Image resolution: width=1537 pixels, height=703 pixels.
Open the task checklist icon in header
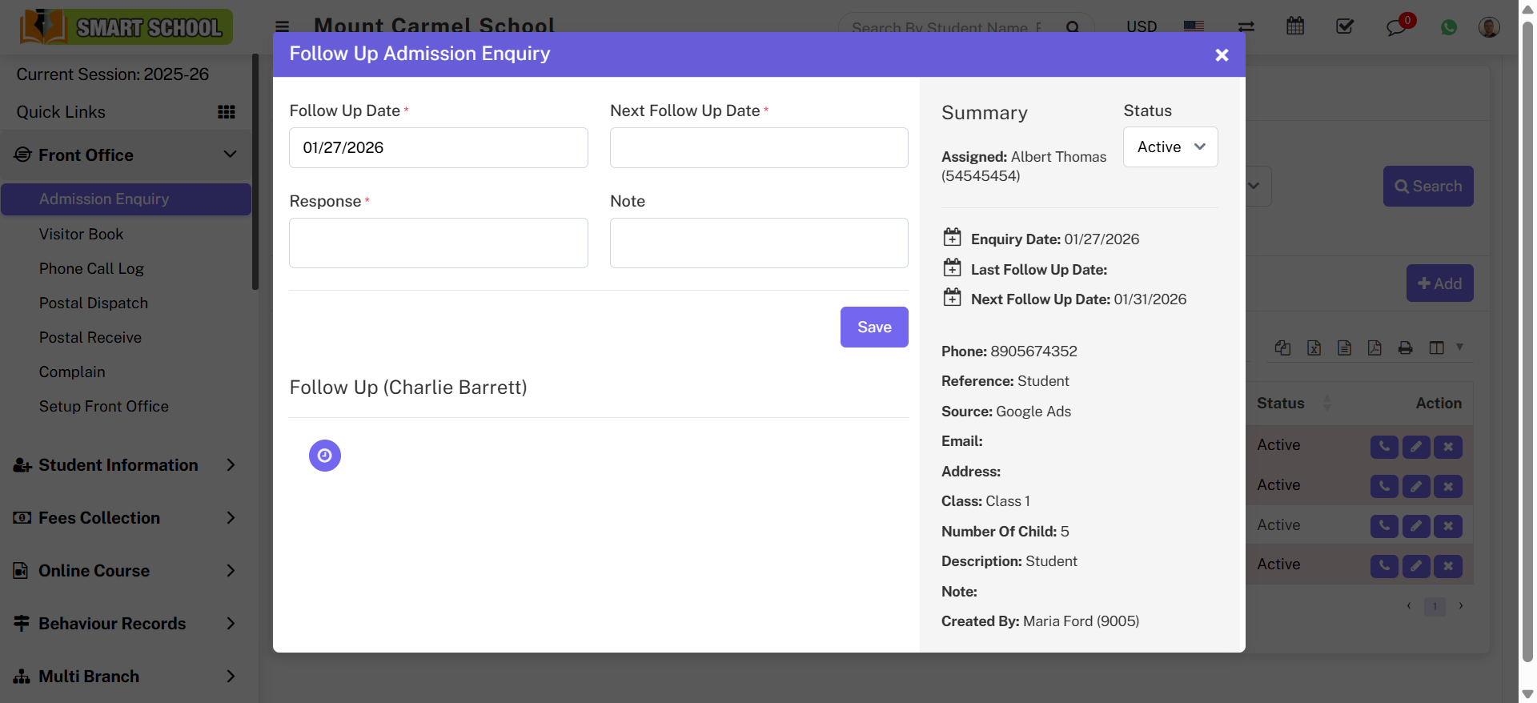(1345, 26)
